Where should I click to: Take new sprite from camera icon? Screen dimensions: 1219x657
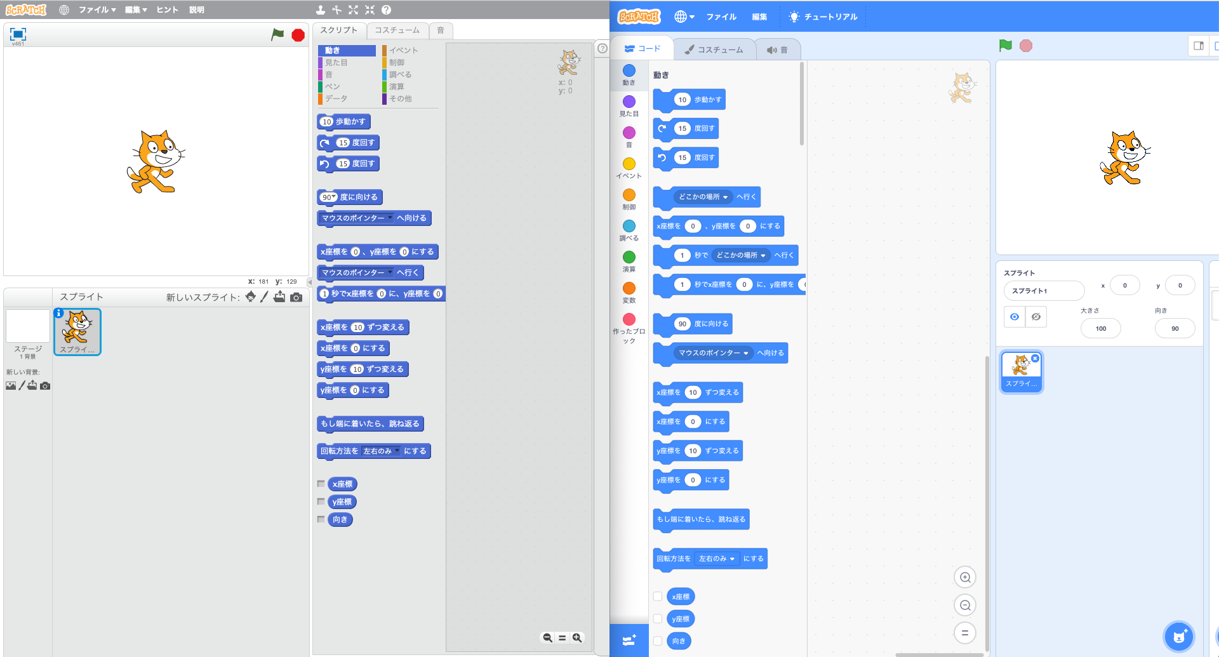pos(296,297)
